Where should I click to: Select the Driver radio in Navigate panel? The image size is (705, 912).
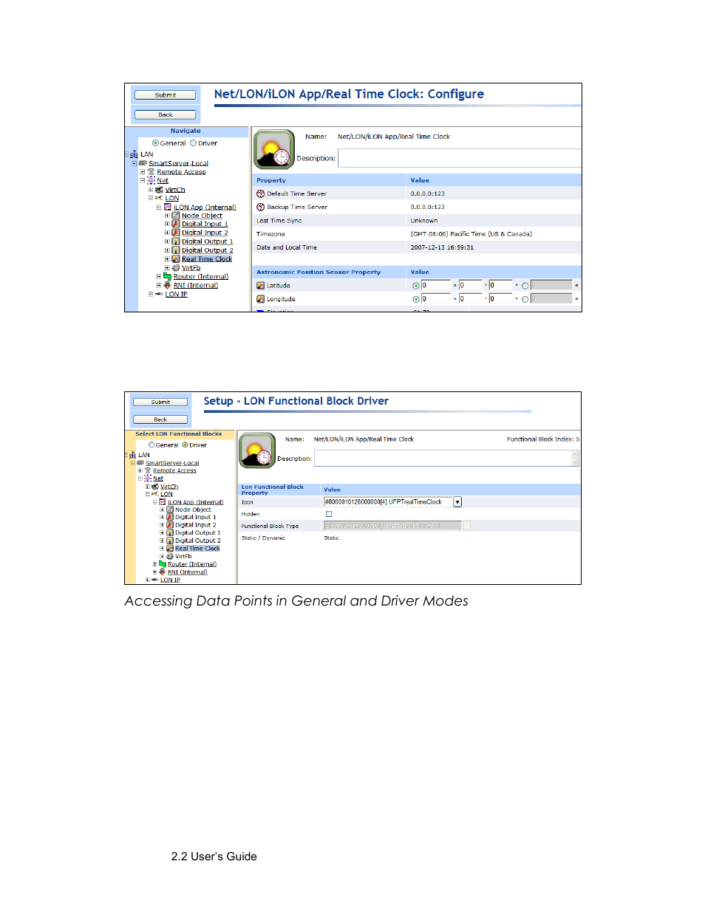pyautogui.click(x=193, y=143)
